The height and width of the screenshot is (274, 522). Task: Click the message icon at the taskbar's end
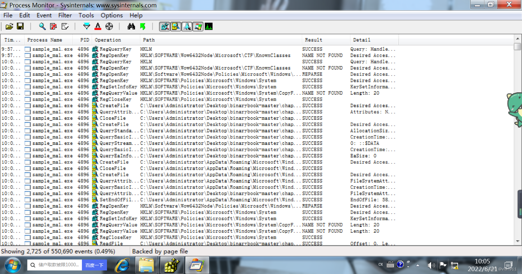tap(509, 265)
